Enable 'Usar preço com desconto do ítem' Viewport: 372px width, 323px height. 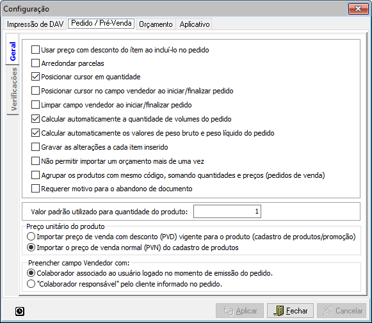[35, 50]
